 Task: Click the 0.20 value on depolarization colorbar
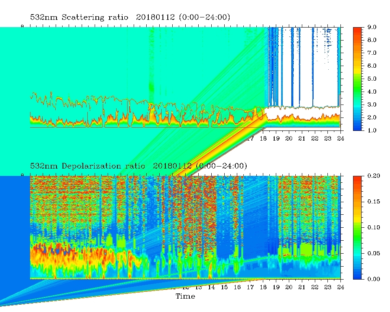pos(374,176)
